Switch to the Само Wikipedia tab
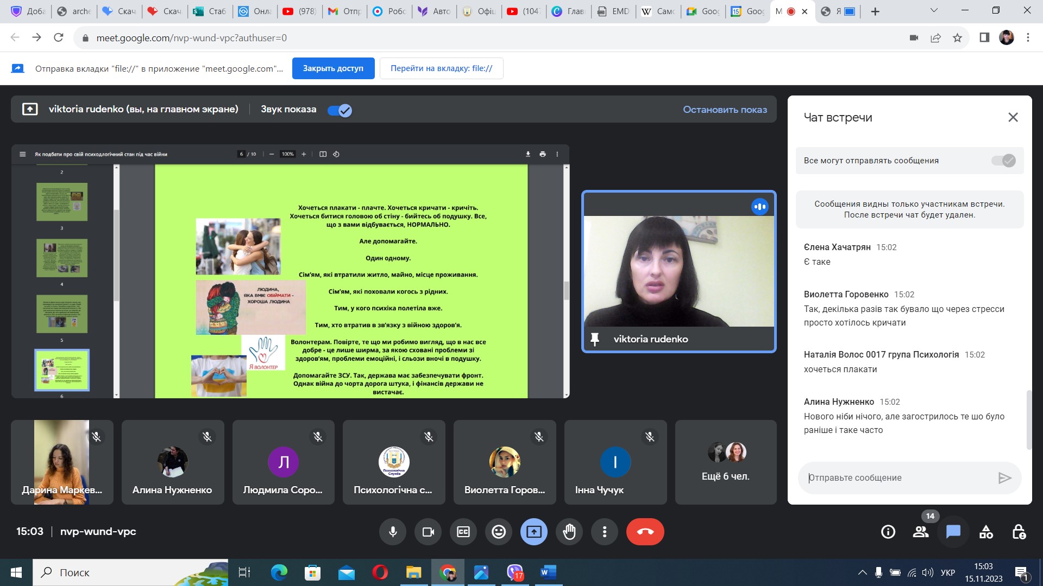1043x586 pixels. pyautogui.click(x=659, y=11)
